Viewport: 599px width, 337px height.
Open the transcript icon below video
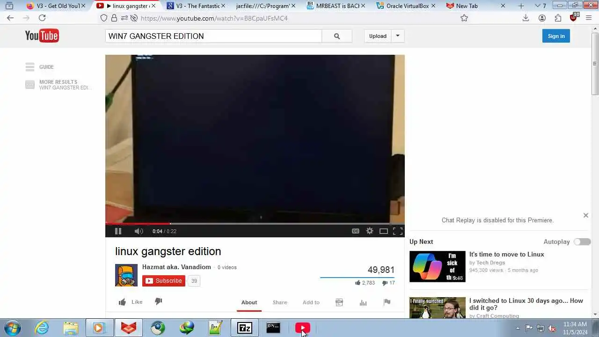[339, 302]
